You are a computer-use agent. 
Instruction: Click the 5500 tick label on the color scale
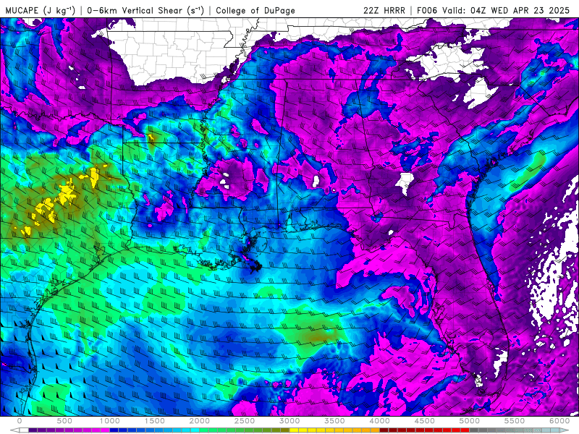click(515, 421)
